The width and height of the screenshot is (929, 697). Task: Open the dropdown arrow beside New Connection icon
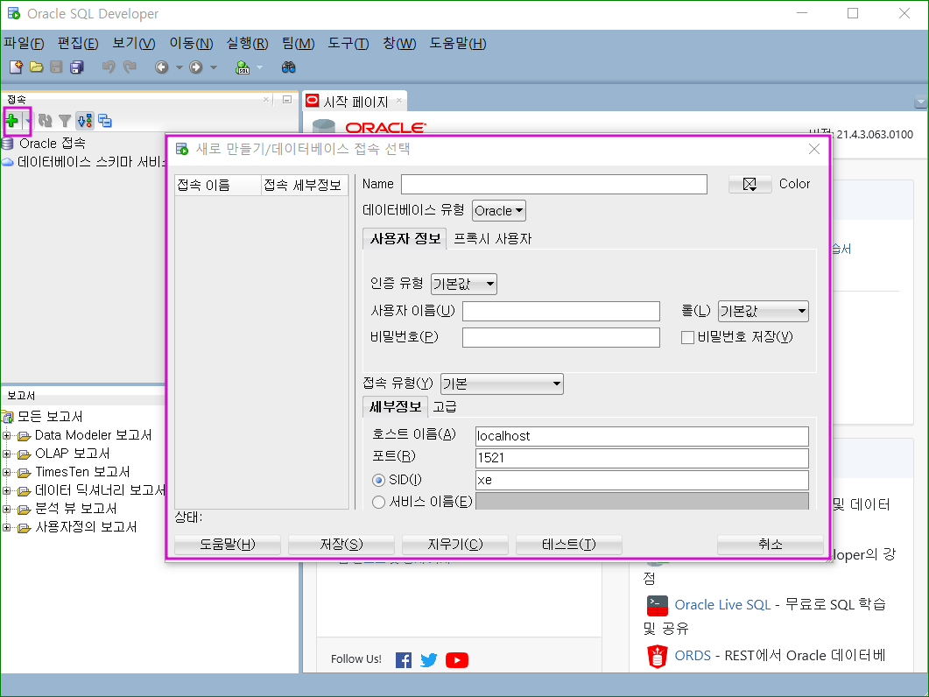pyautogui.click(x=27, y=121)
